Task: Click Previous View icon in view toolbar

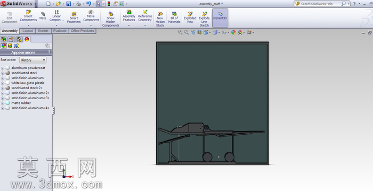Action: [x=193, y=32]
